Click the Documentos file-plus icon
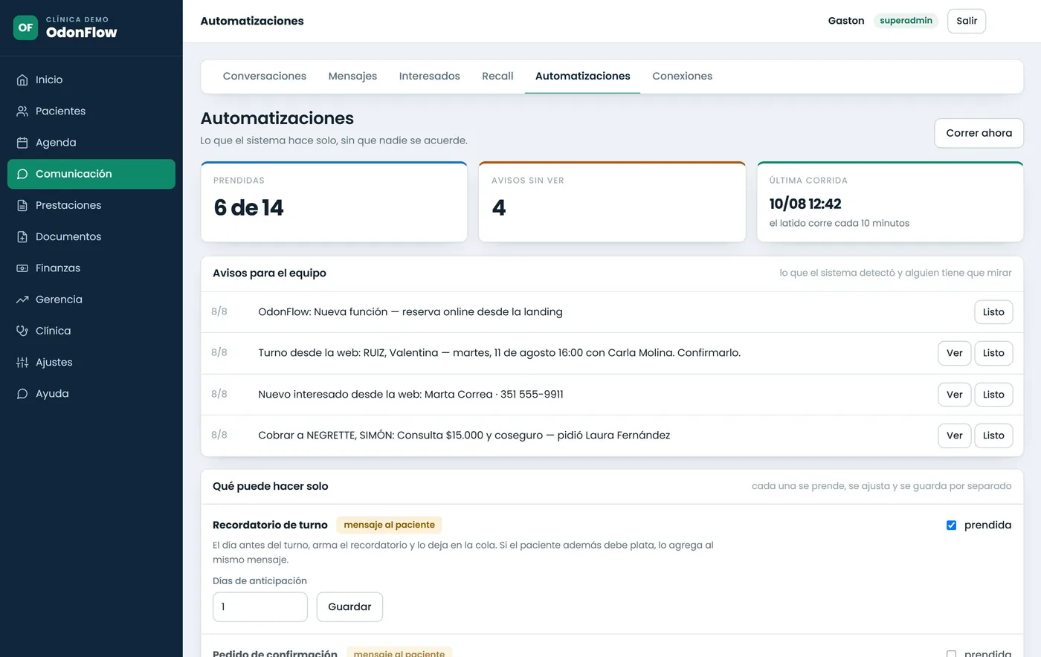 (x=22, y=236)
